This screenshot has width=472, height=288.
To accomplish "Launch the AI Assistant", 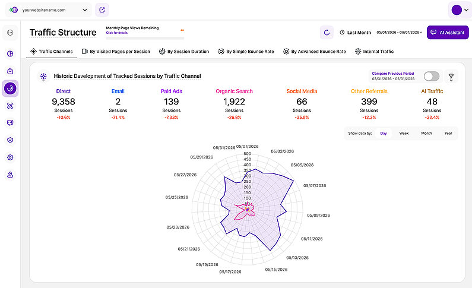I will click(448, 32).
